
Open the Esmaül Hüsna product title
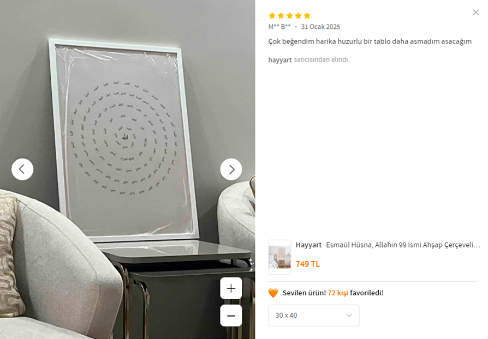pos(403,245)
